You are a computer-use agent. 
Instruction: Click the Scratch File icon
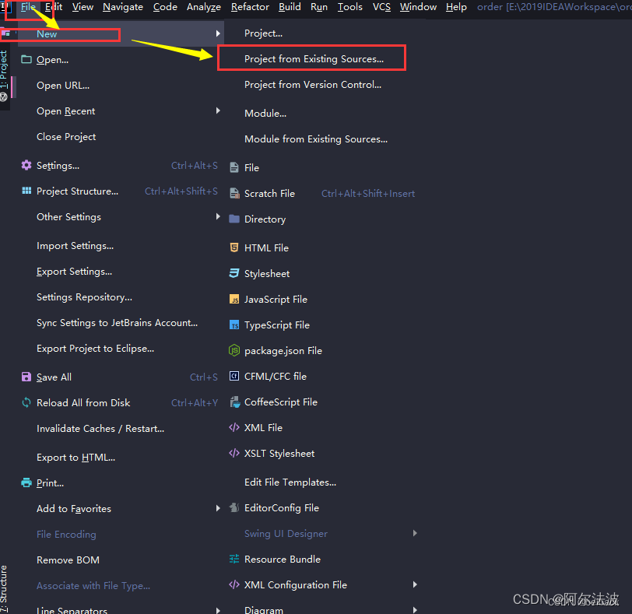pos(234,194)
